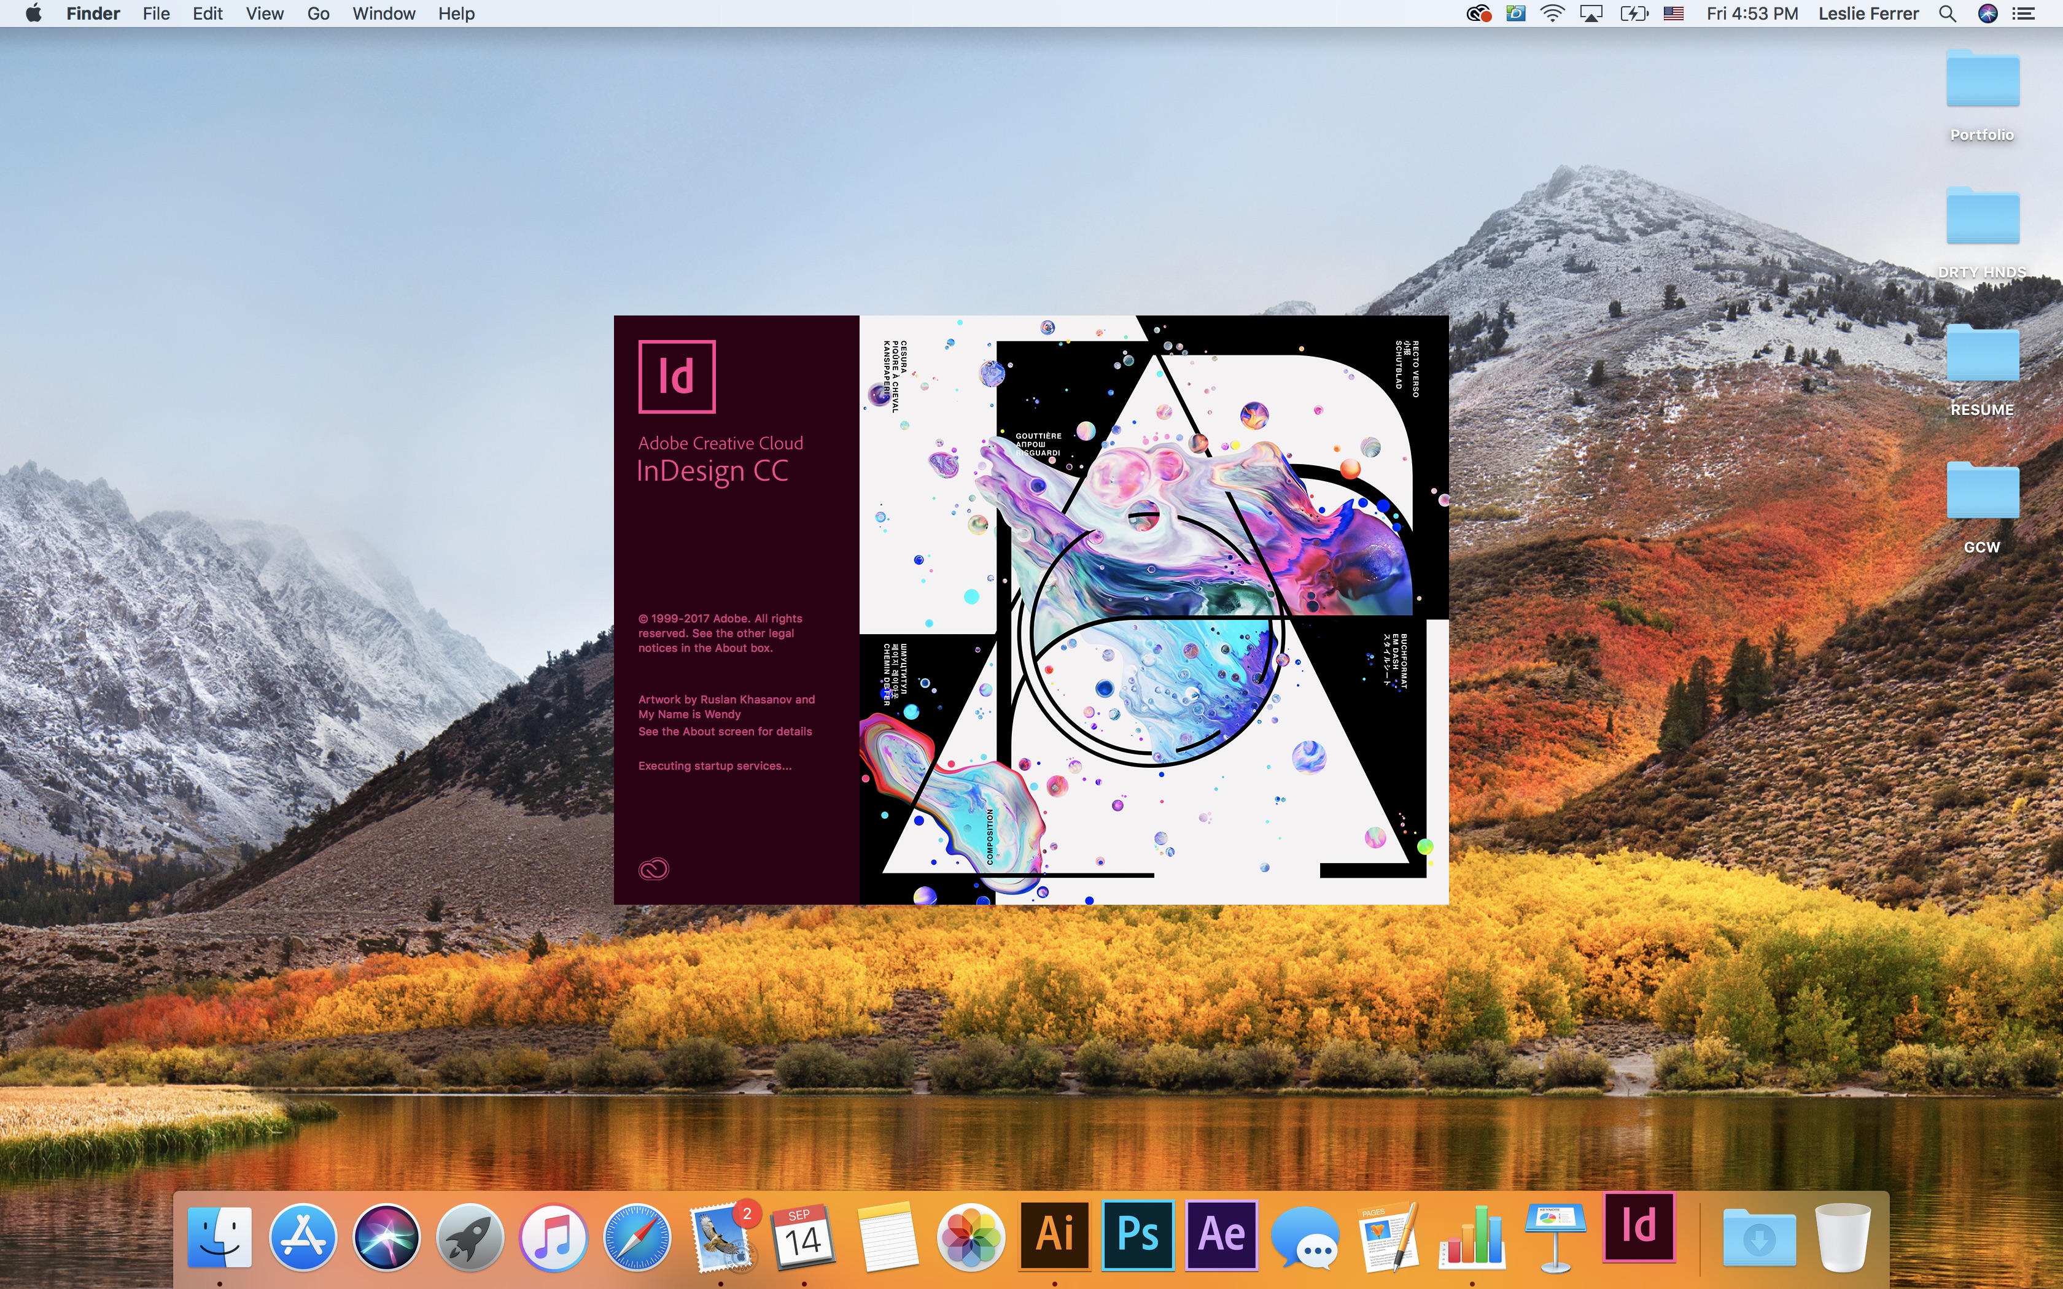Viewport: 2063px width, 1289px height.
Task: Open the Go menu
Action: click(x=318, y=14)
